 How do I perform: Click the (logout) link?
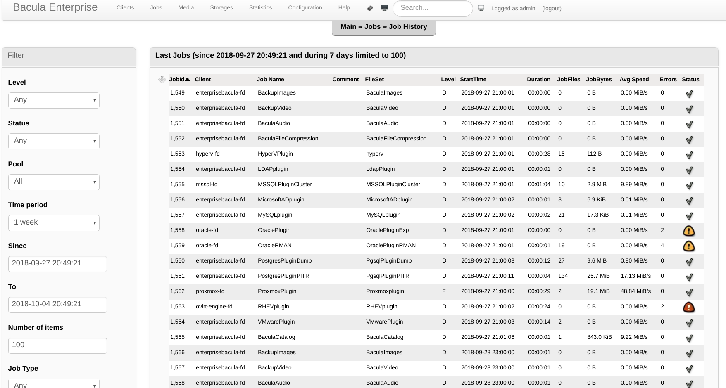pyautogui.click(x=552, y=8)
